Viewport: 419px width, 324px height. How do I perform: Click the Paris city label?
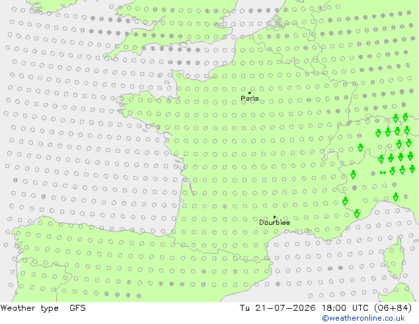[x=250, y=99]
